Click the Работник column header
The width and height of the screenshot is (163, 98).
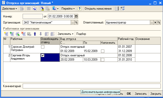tap(25, 41)
